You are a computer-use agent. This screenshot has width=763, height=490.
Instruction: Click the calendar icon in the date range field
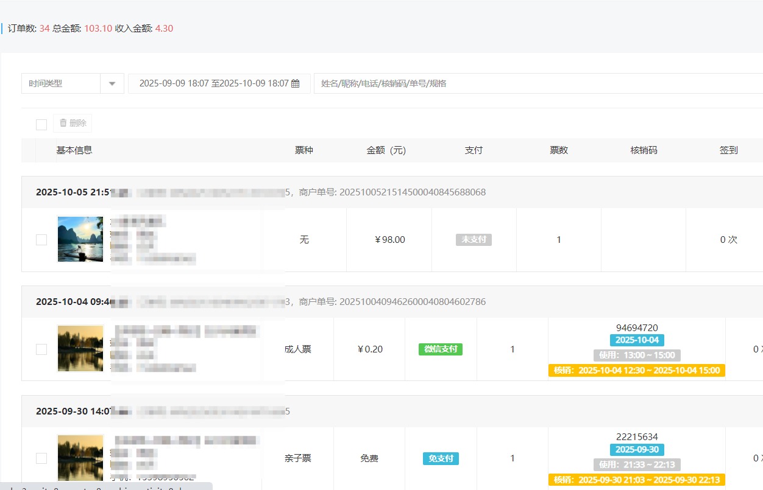point(296,84)
